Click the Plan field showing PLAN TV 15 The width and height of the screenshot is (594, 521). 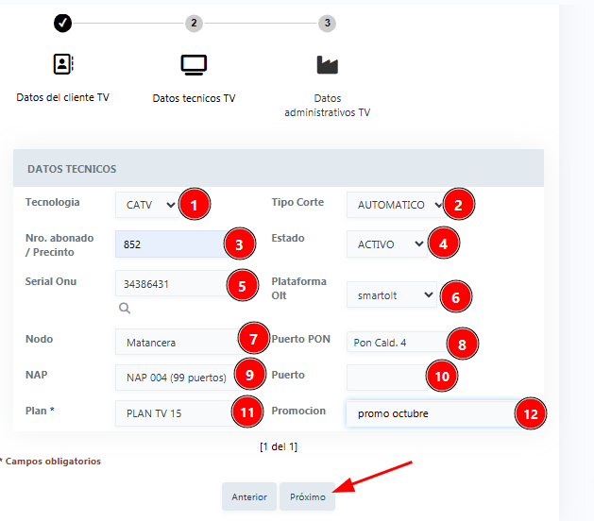point(170,413)
